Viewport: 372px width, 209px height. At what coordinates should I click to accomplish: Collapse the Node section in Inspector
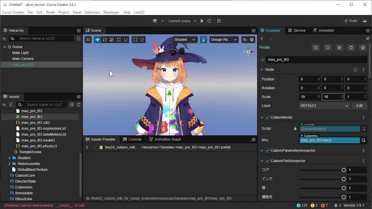[262, 69]
